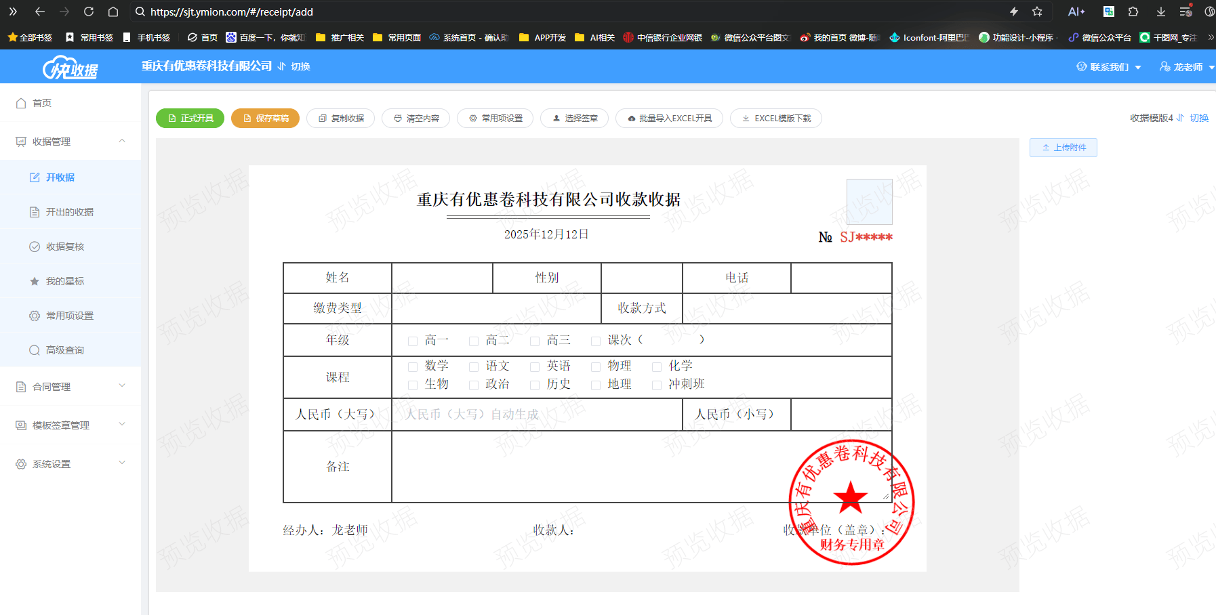
Task: Enable the 冲刺班 checkbox
Action: pos(657,385)
